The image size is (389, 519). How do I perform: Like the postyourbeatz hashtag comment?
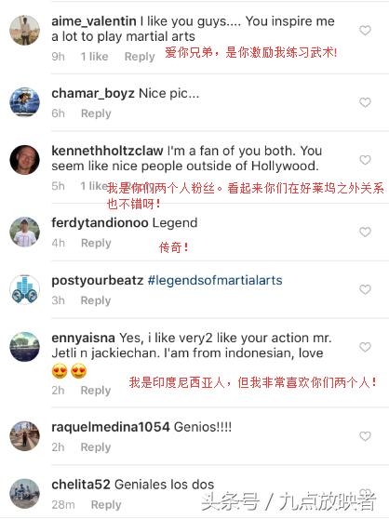pyautogui.click(x=365, y=289)
